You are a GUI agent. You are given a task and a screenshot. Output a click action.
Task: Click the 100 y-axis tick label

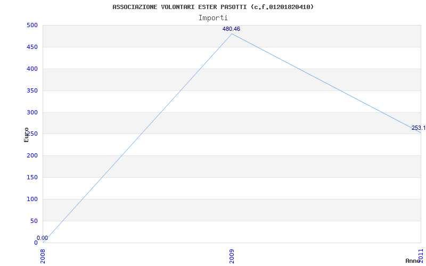tap(32, 199)
